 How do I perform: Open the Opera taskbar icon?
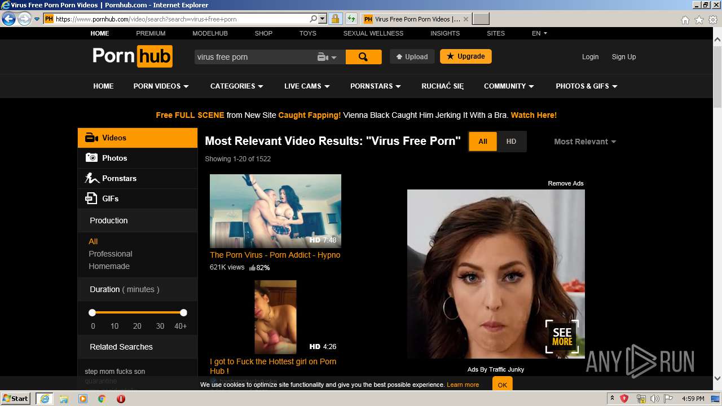tap(121, 399)
